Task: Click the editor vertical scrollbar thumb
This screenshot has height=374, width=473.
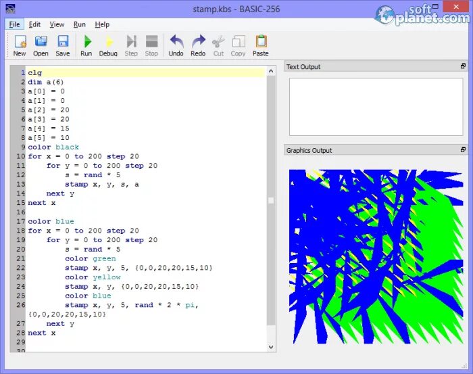Action: click(271, 201)
